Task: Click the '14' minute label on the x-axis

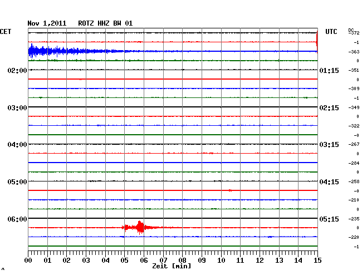Action: point(298,261)
